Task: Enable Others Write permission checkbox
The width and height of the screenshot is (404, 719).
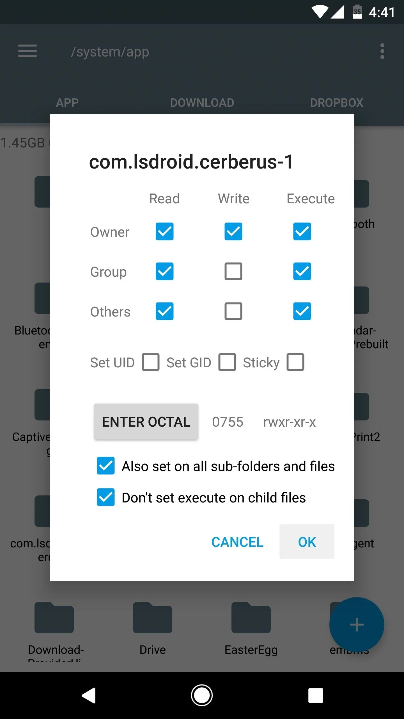Action: [233, 311]
